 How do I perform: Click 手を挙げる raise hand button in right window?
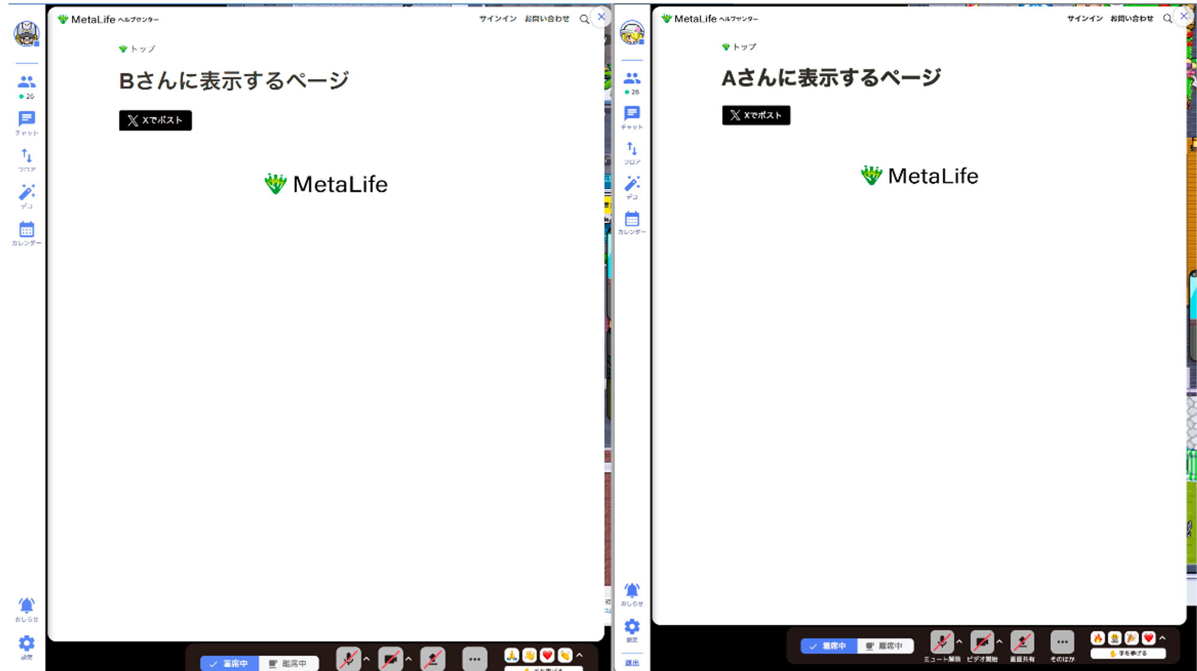pos(1128,654)
